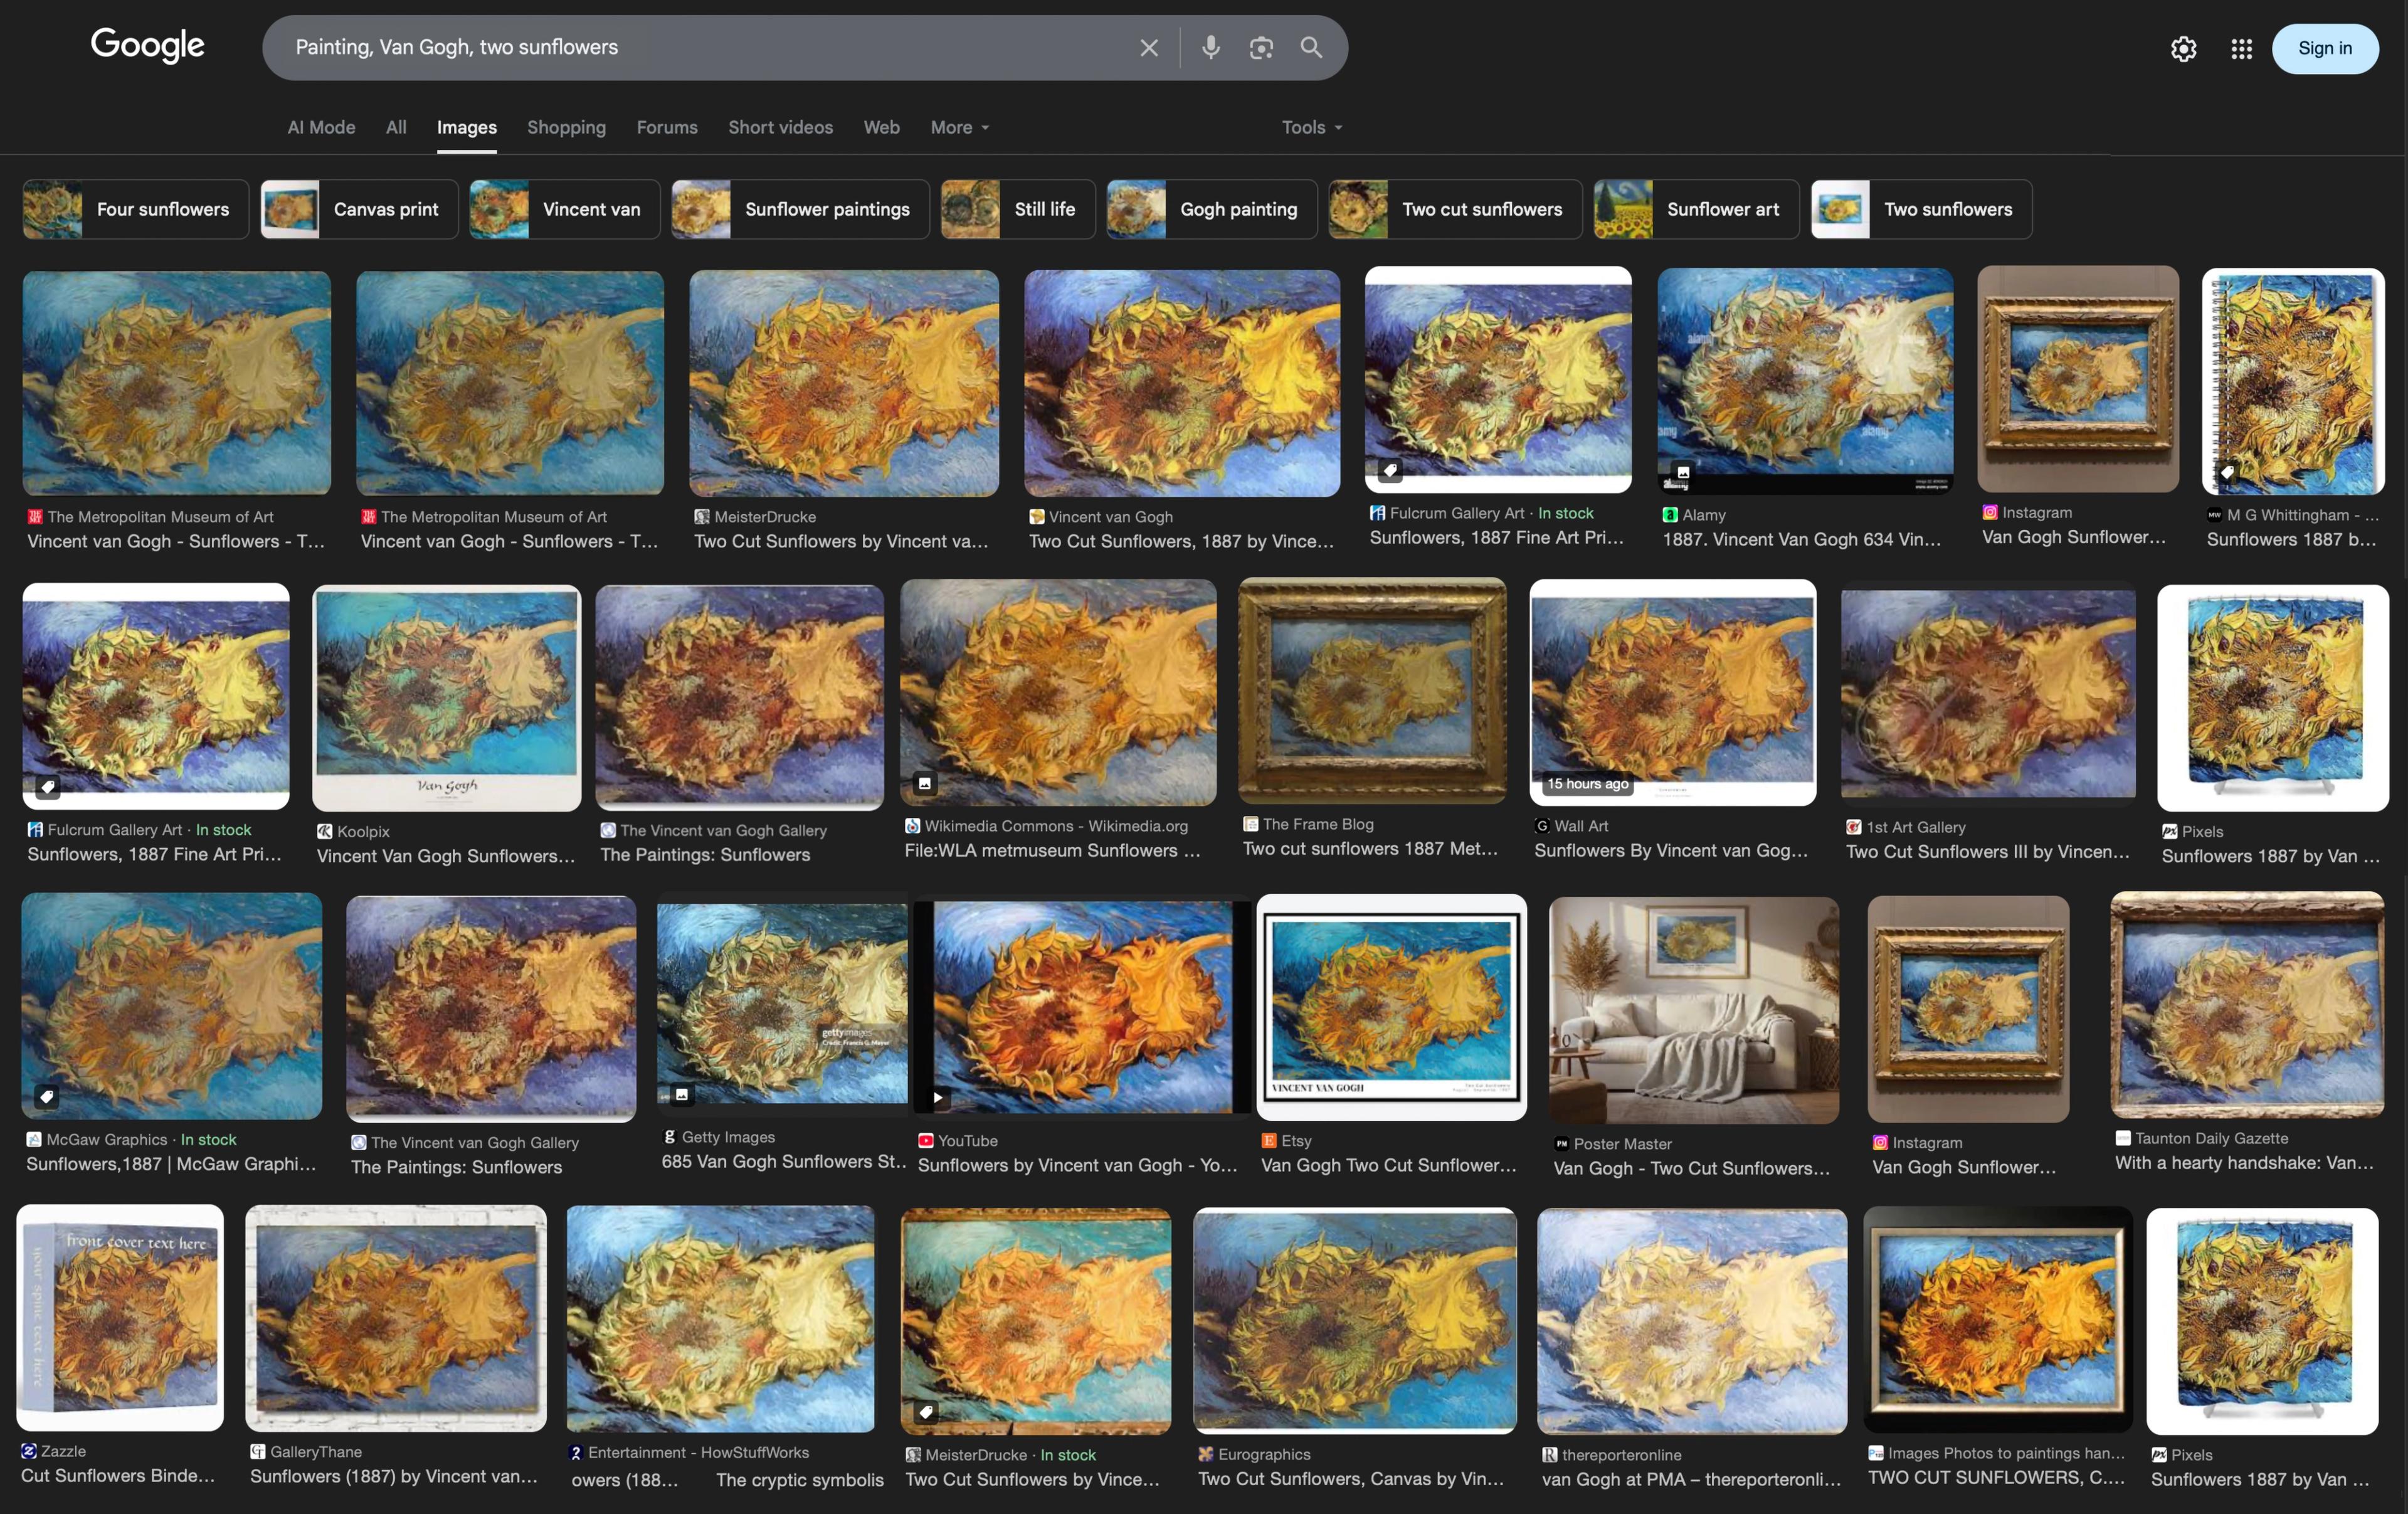Switch to the Web tab
The height and width of the screenshot is (1514, 2408).
pos(881,127)
